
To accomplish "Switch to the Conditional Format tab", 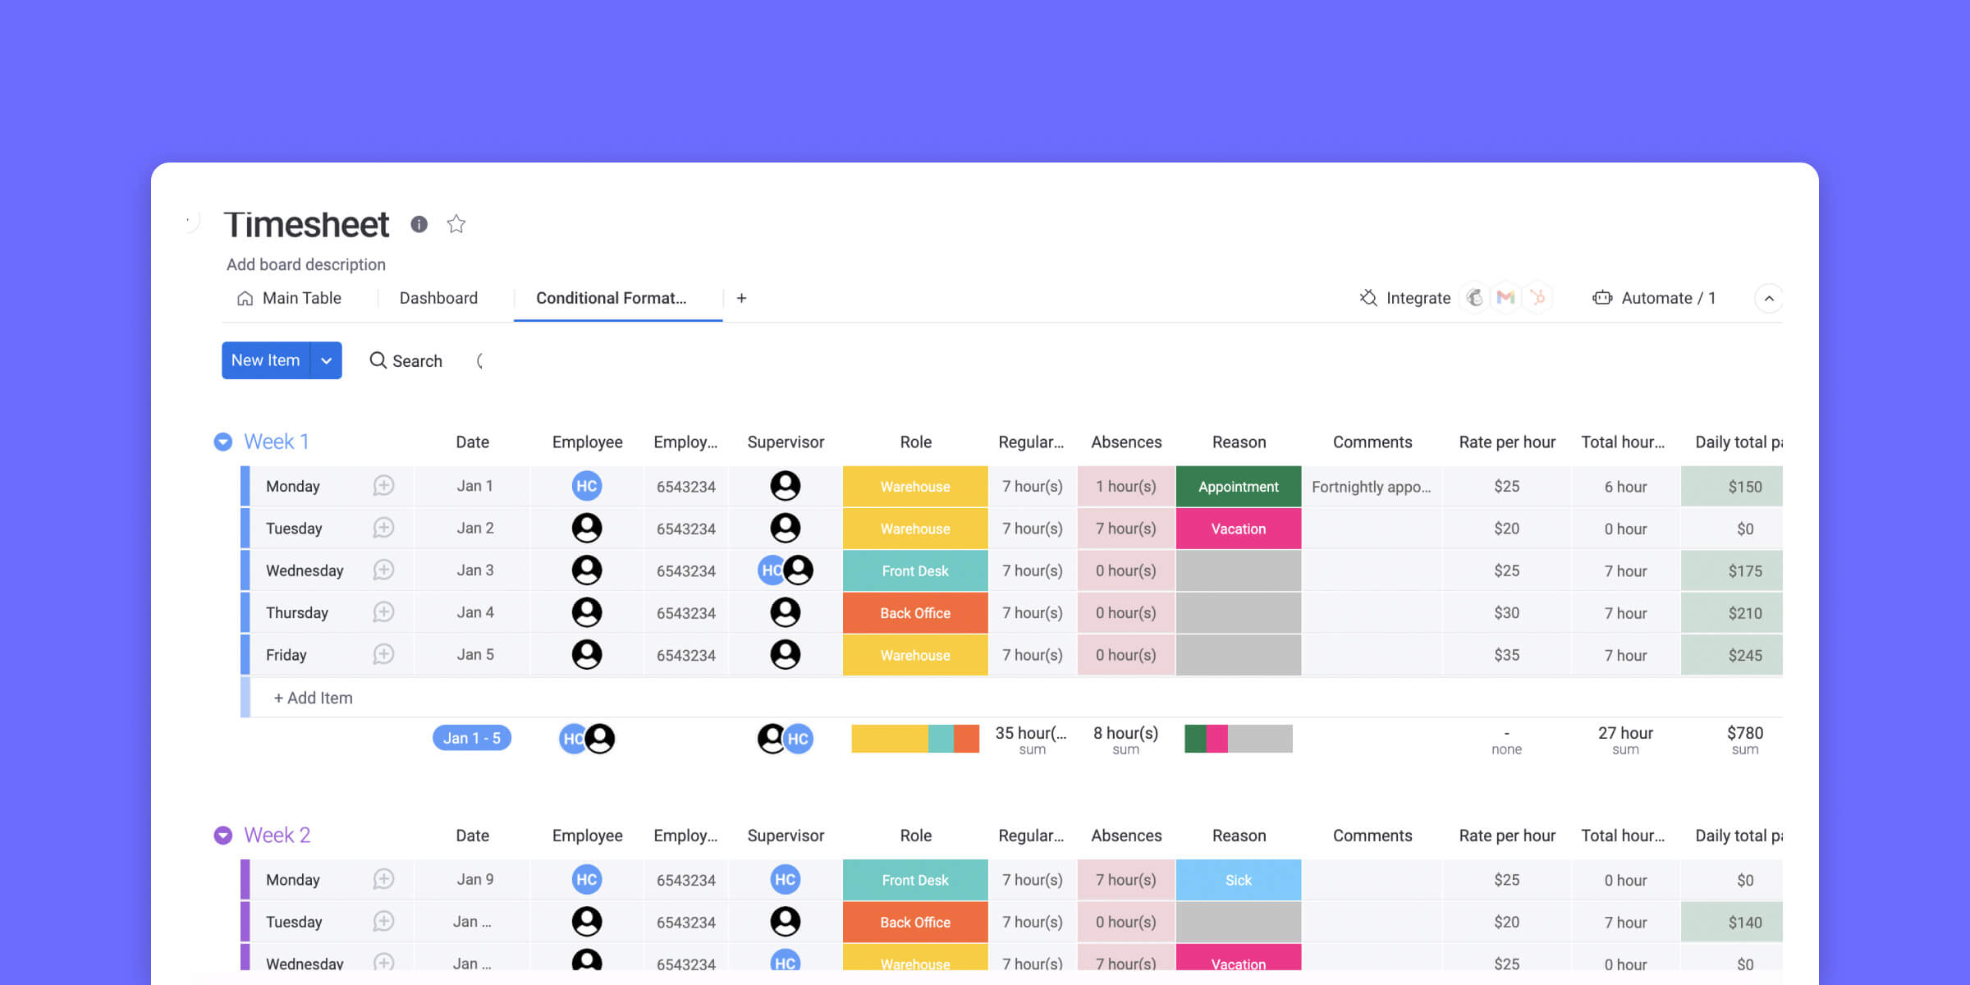I will [613, 298].
